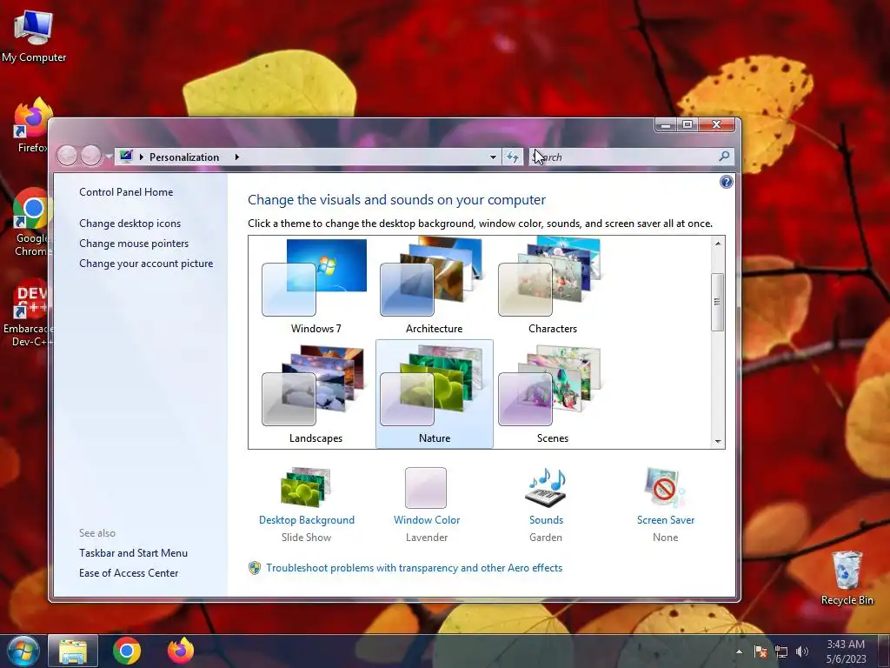Launch Firefox from the taskbar
The width and height of the screenshot is (890, 668).
pos(181,651)
